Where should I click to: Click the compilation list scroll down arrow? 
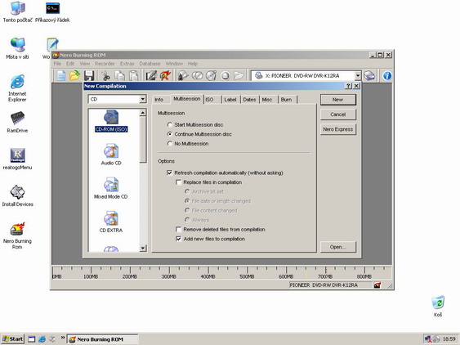(x=143, y=248)
